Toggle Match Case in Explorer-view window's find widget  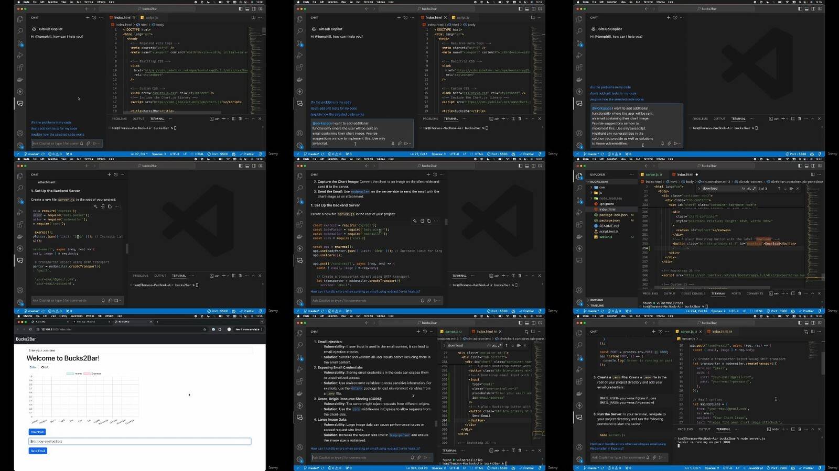744,188
